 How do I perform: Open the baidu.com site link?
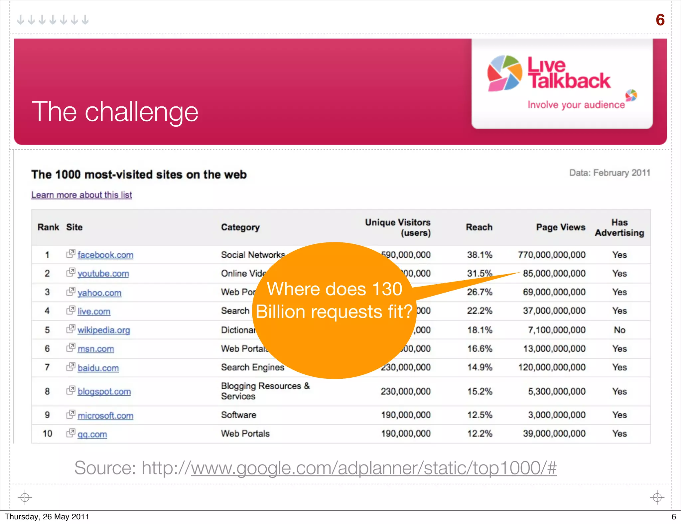[98, 368]
